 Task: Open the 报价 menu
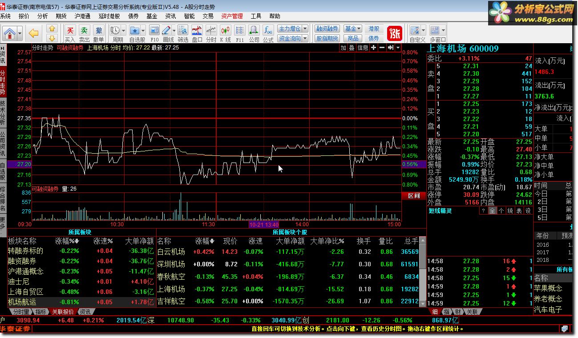point(24,16)
